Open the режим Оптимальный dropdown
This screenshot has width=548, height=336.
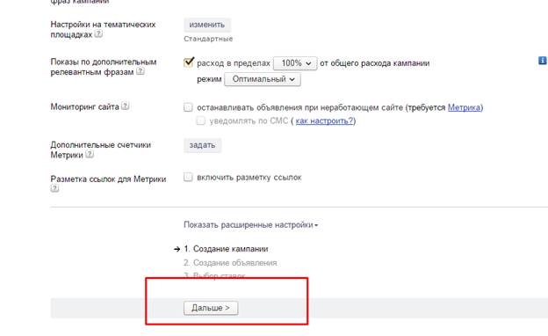[x=263, y=79]
